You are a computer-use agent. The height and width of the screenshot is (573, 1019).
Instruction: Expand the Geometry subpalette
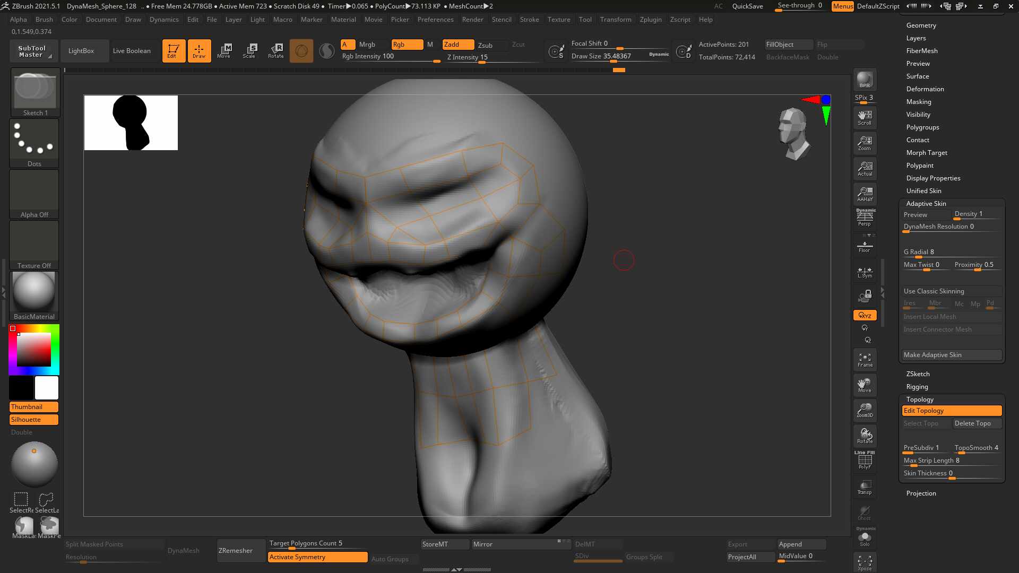tap(921, 25)
